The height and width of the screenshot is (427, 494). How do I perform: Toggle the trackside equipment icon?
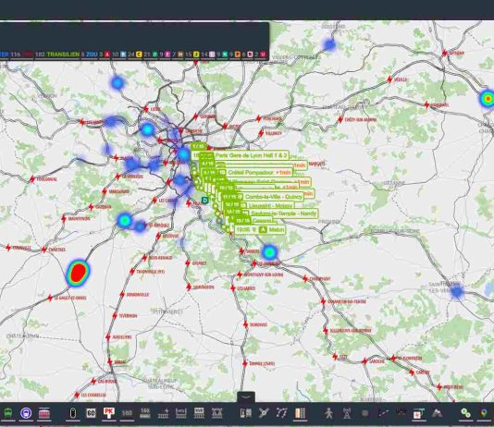(246, 413)
